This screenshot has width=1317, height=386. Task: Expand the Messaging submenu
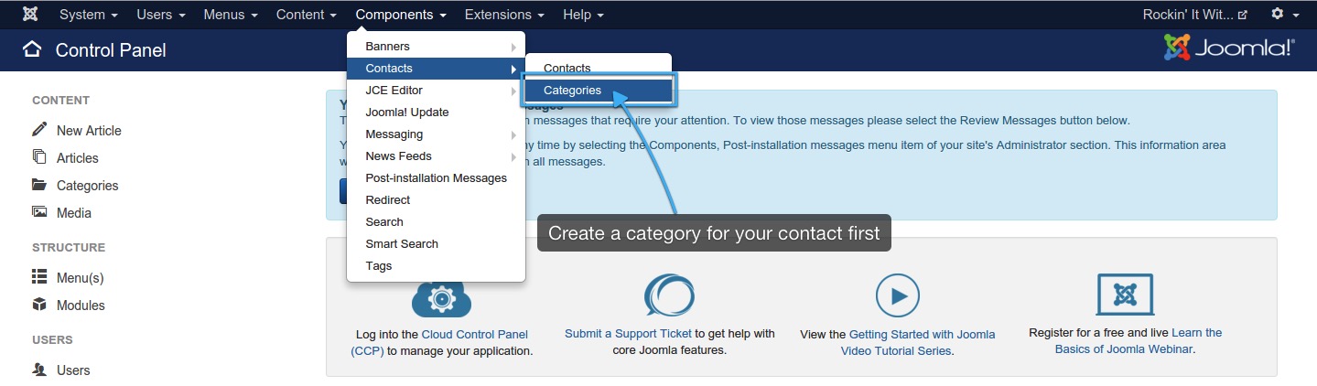(x=436, y=134)
